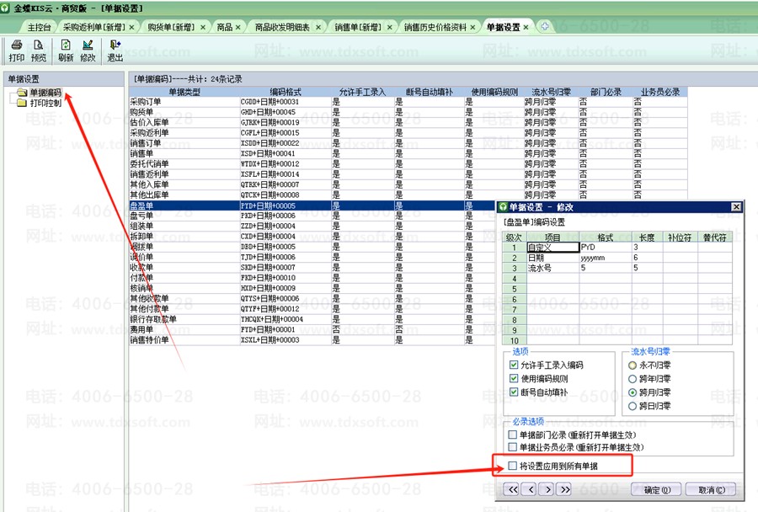Screen dimensions: 758x512
Task: Uncheck 允许手工录入编码 checkbox
Action: point(514,365)
